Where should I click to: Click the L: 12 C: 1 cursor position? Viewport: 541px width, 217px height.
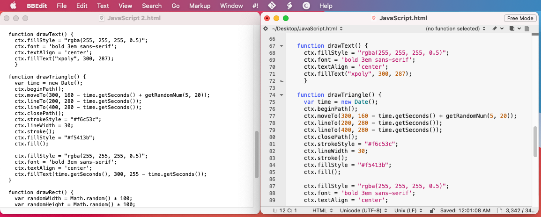(285, 210)
